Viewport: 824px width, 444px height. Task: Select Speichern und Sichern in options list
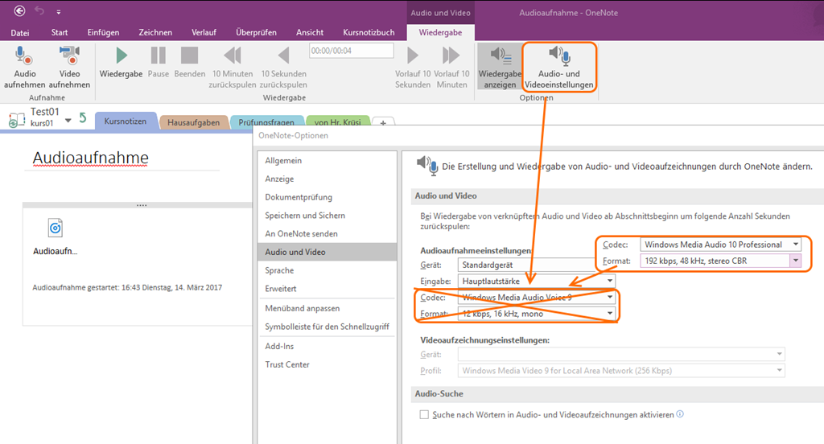click(305, 216)
